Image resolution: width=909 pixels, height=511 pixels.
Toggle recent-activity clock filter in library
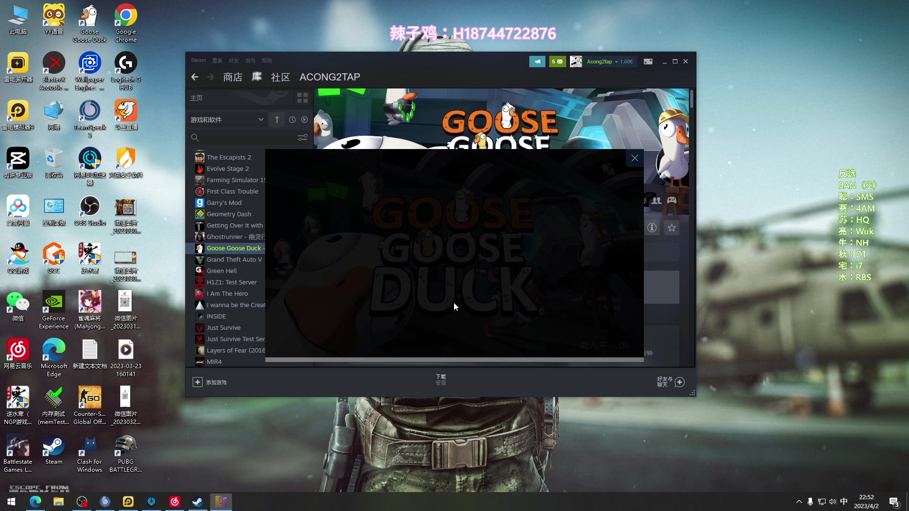point(292,120)
